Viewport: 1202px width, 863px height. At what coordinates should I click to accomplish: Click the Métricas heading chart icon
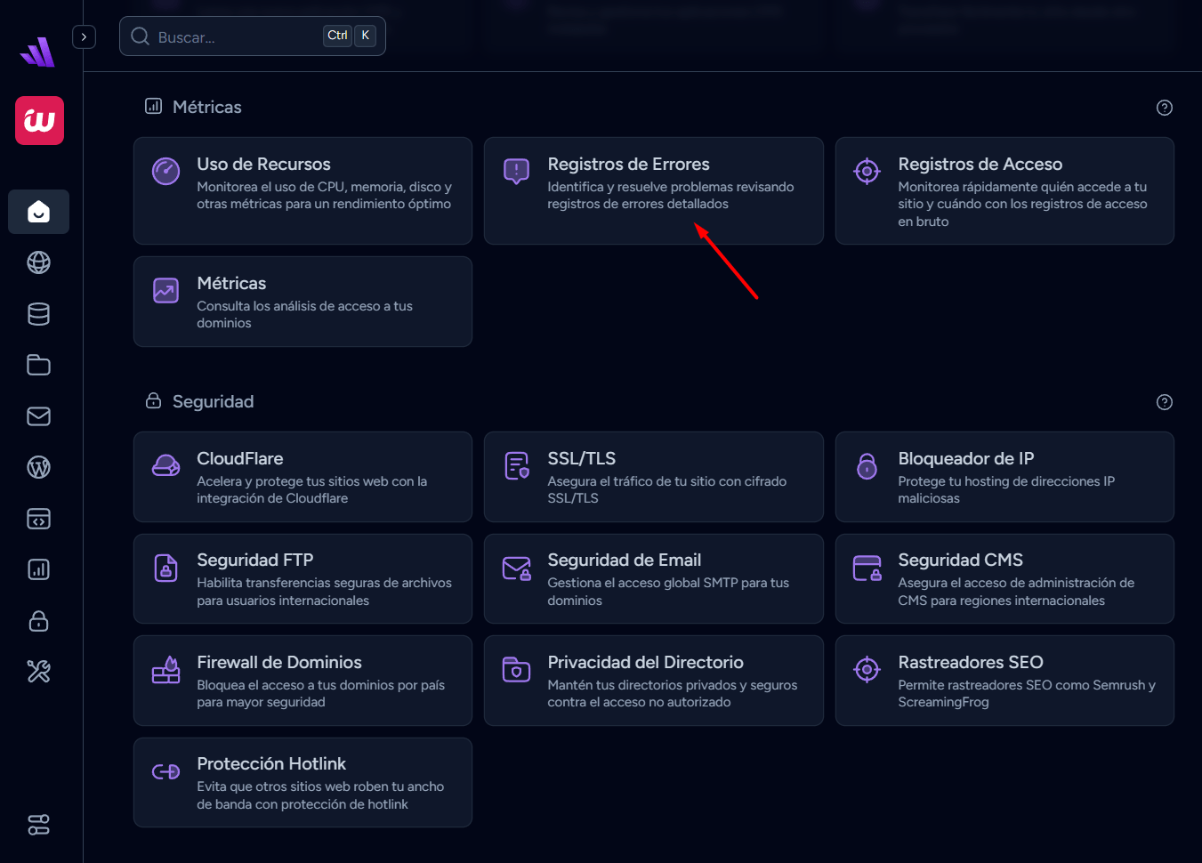[153, 106]
